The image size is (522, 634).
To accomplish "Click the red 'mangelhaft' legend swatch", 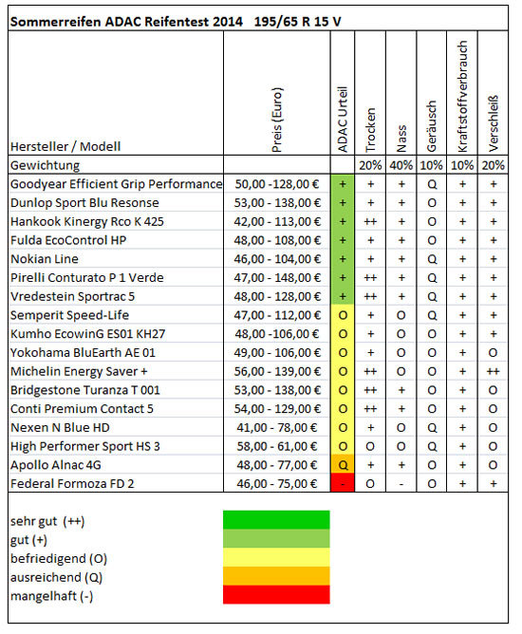I will [276, 594].
